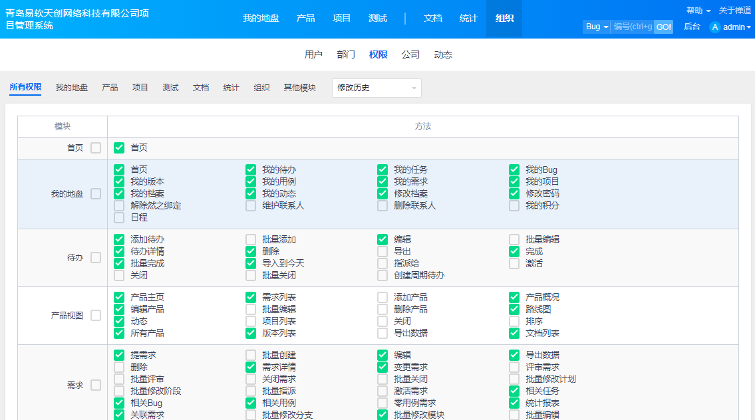755x420 pixels.
Task: Uncheck the 导入到今天 permission
Action: [x=250, y=263]
